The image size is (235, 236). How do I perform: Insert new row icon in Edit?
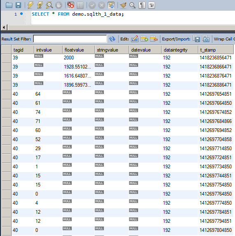144,39
